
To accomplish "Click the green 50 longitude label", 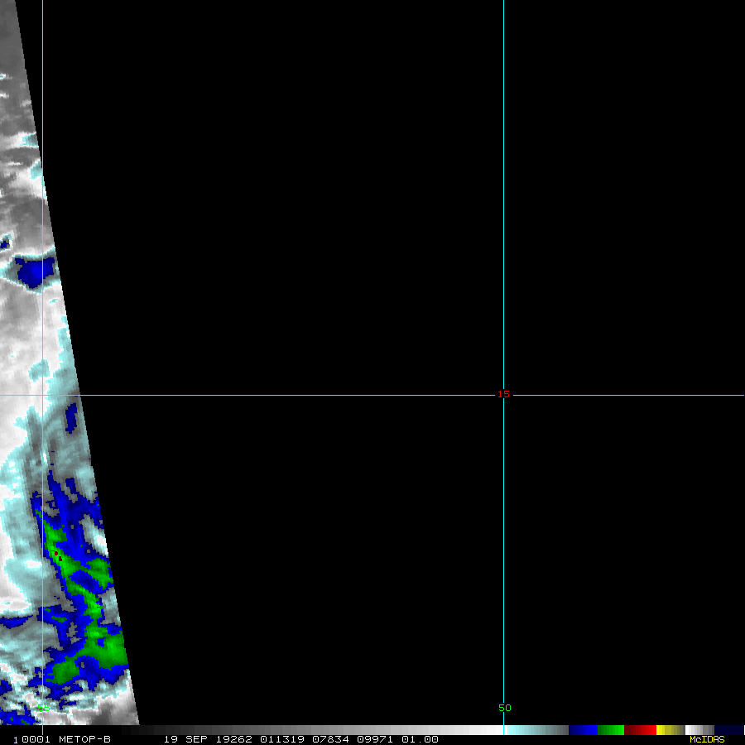I will 504,708.
